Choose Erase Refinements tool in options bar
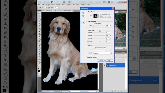Screen dimensions: 165x93 49,8
